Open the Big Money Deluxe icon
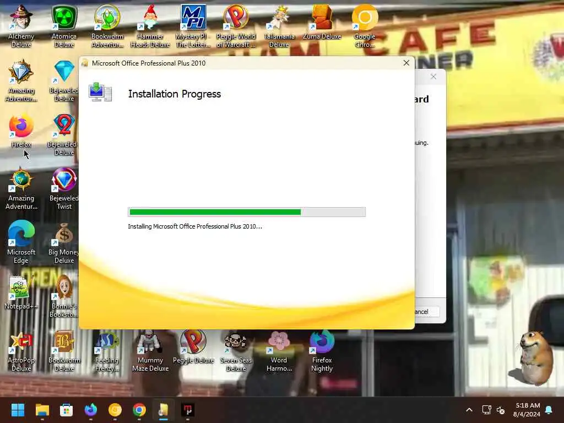564x423 pixels. 64,242
